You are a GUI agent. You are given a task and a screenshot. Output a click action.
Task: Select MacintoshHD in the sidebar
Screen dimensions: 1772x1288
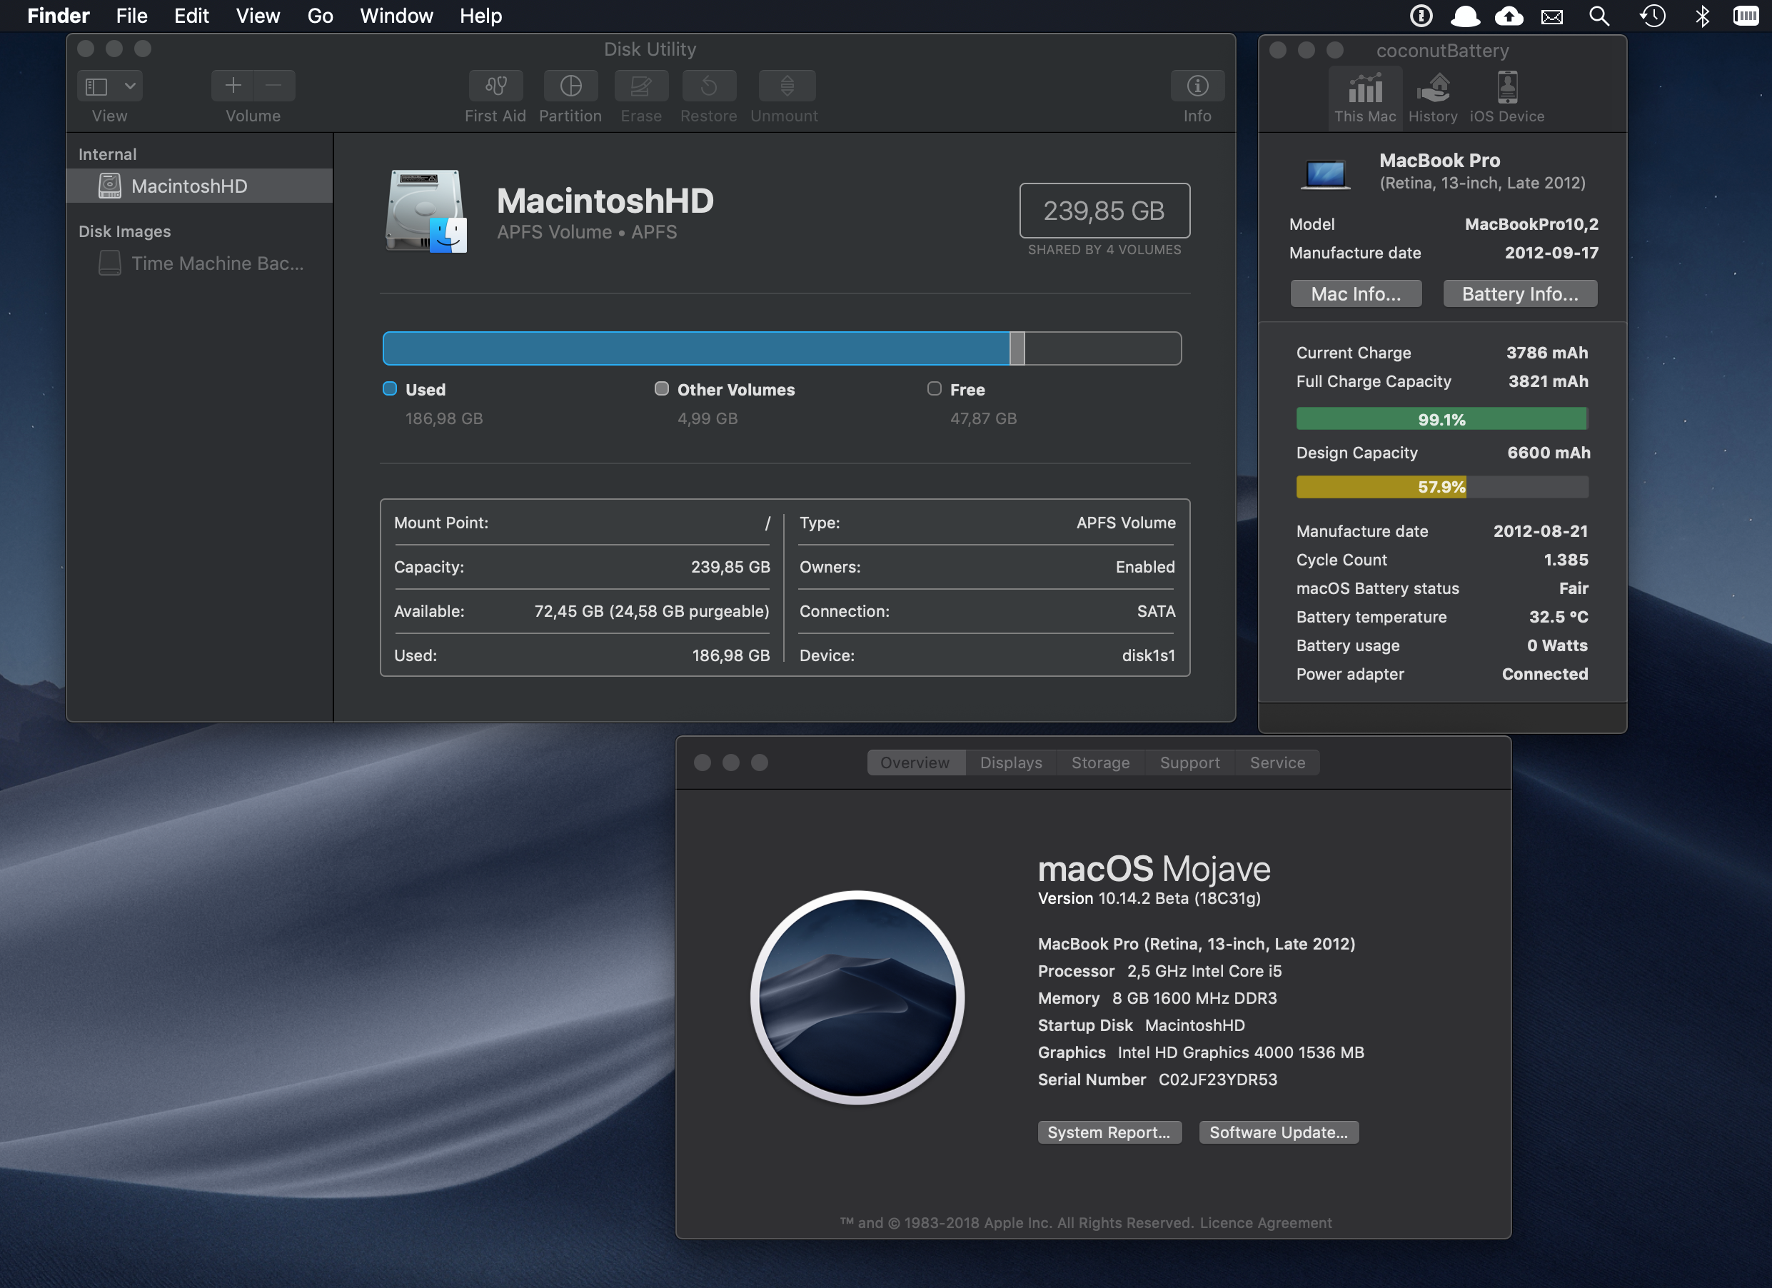200,186
